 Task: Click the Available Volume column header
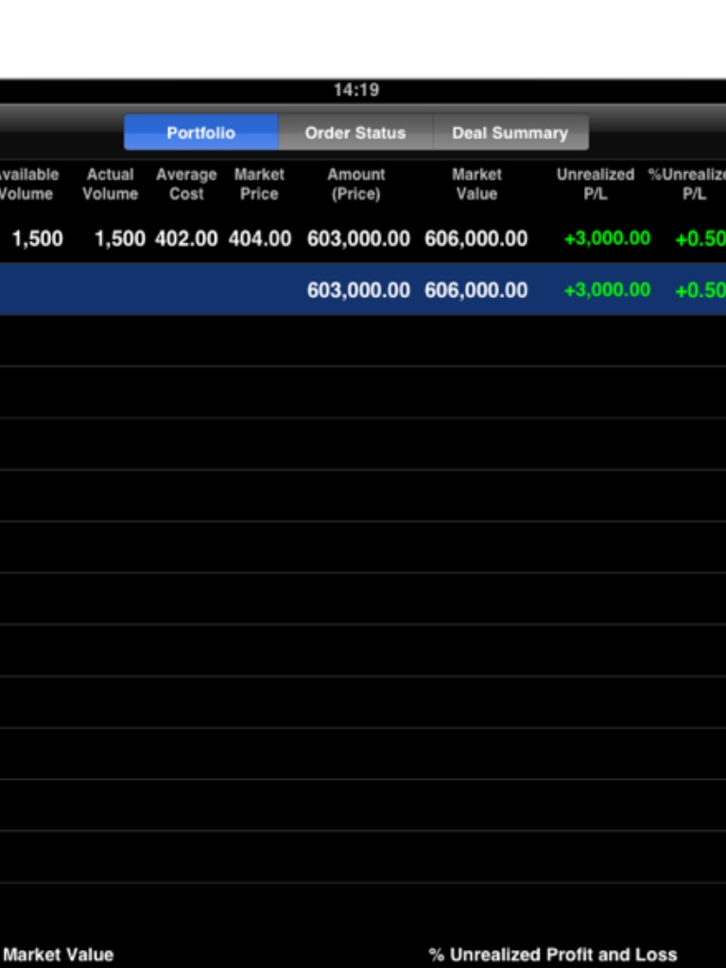(27, 184)
